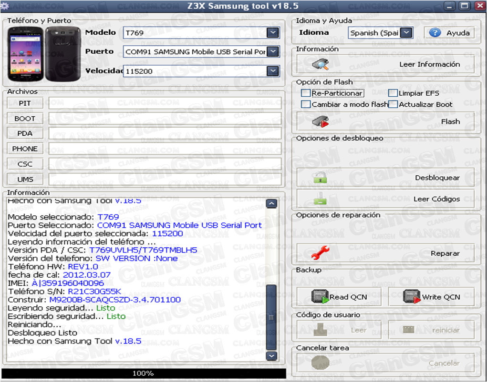Click the Leer Códigos label
Image resolution: width=487 pixels, height=382 pixels.
[437, 199]
